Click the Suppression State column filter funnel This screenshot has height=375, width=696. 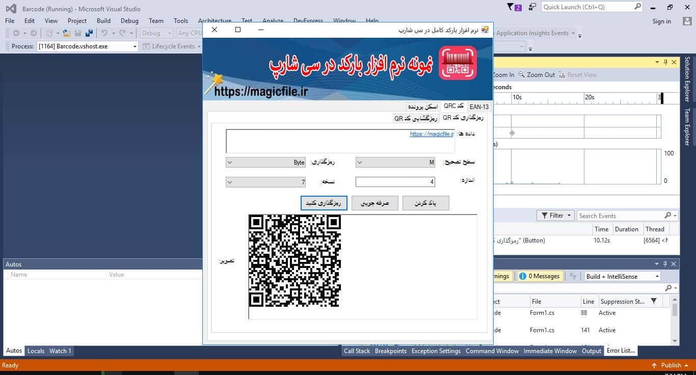(654, 301)
